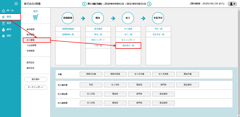Select 仕入管理 in the side menu
240x117 pixels.
tap(31, 40)
